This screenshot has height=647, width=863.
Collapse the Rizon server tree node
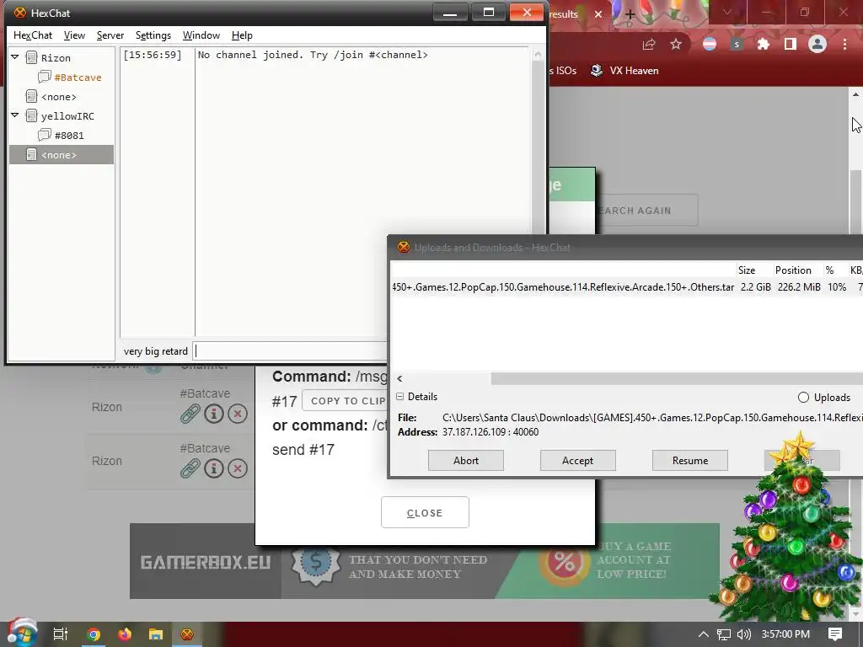coord(15,57)
